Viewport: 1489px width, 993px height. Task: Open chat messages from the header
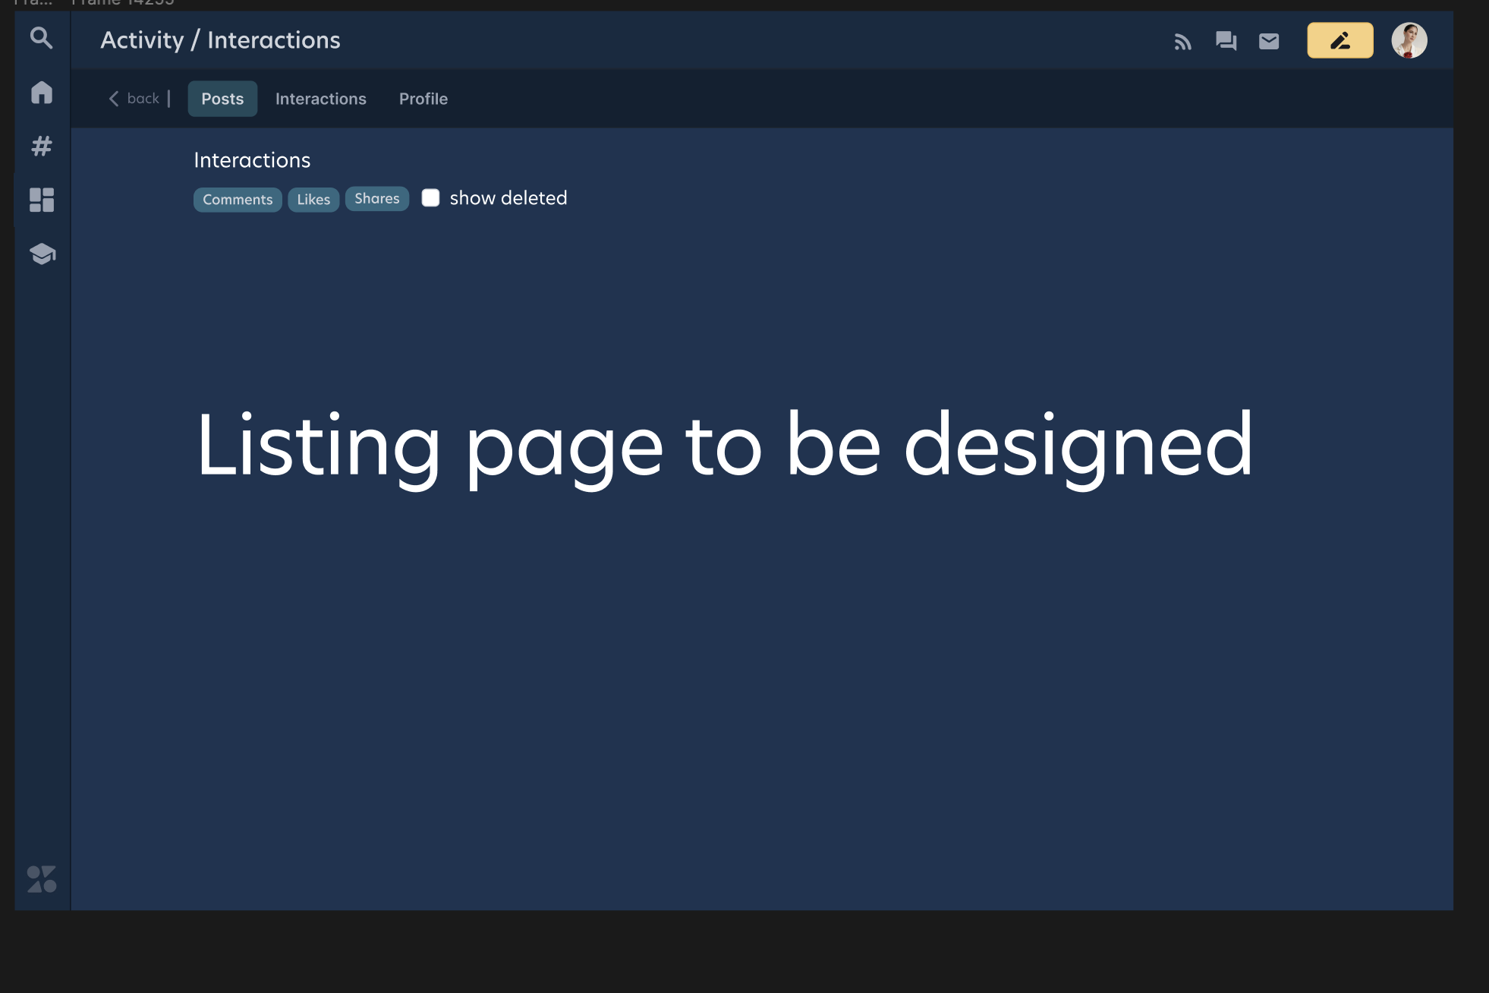point(1227,42)
